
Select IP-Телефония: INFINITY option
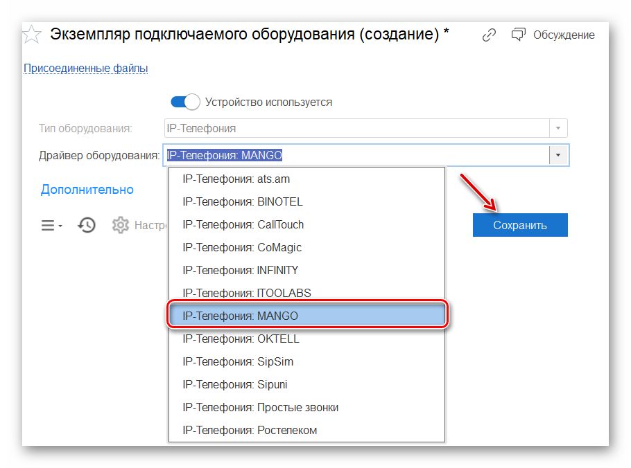click(306, 271)
